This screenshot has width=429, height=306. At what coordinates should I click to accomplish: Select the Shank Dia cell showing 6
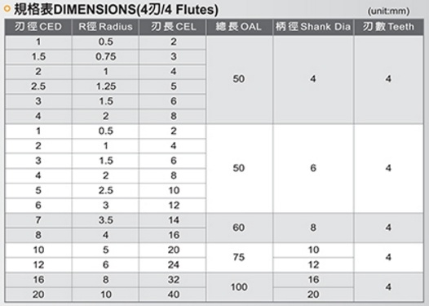(x=313, y=168)
